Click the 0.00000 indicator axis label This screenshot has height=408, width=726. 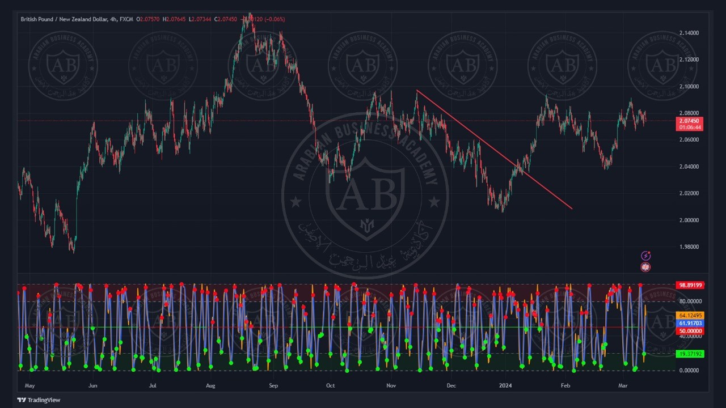click(690, 371)
